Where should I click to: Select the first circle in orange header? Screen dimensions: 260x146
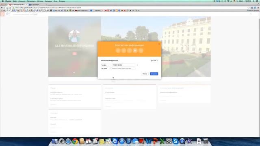[118, 50]
